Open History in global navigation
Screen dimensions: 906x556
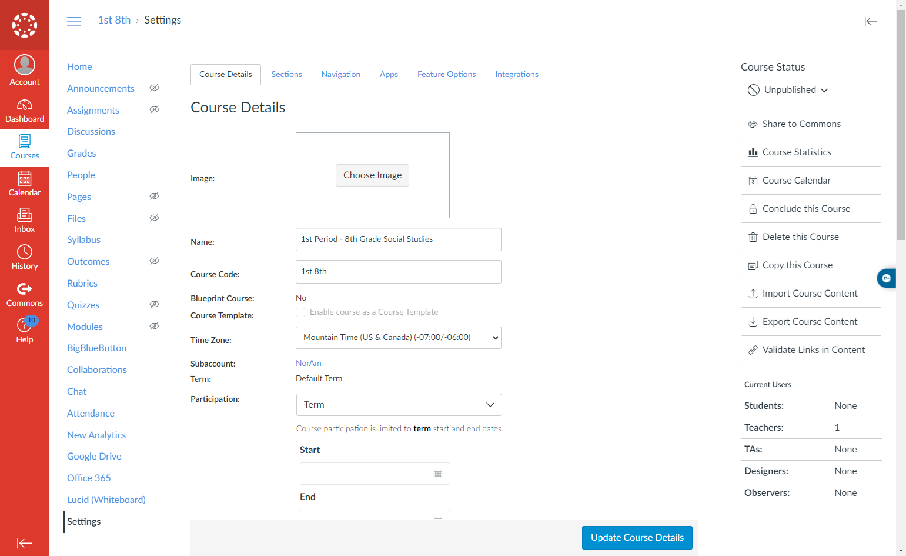click(x=25, y=258)
